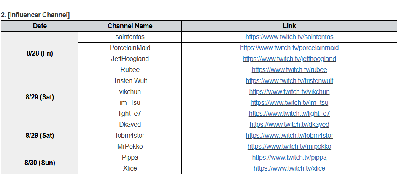Screen dimensions: 402x179
Task: Go to the vikchun Twitch link
Action: click(x=289, y=92)
